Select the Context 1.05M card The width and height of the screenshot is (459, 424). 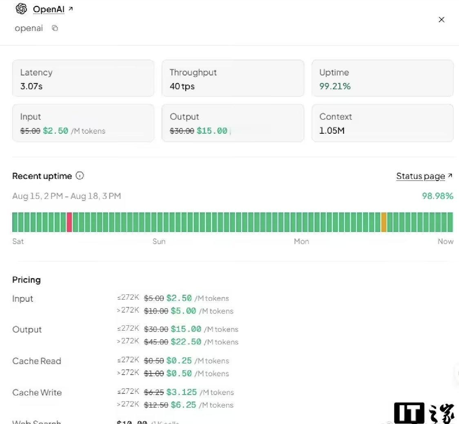[x=382, y=123]
